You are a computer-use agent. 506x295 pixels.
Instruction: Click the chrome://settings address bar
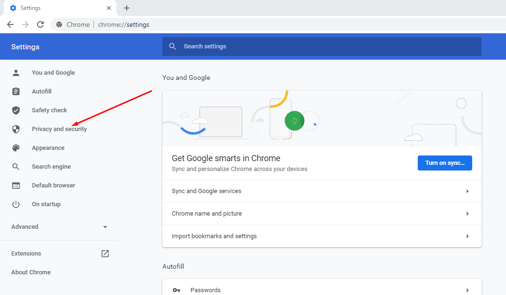(x=123, y=24)
